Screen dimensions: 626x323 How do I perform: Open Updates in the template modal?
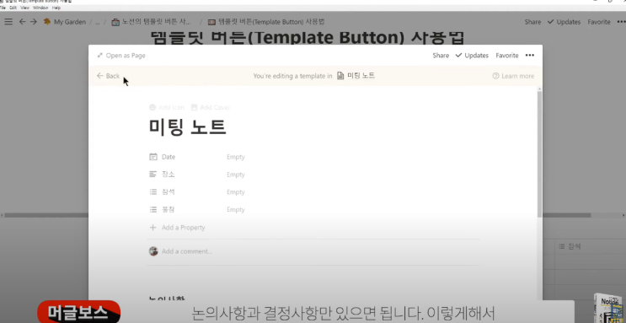click(472, 56)
